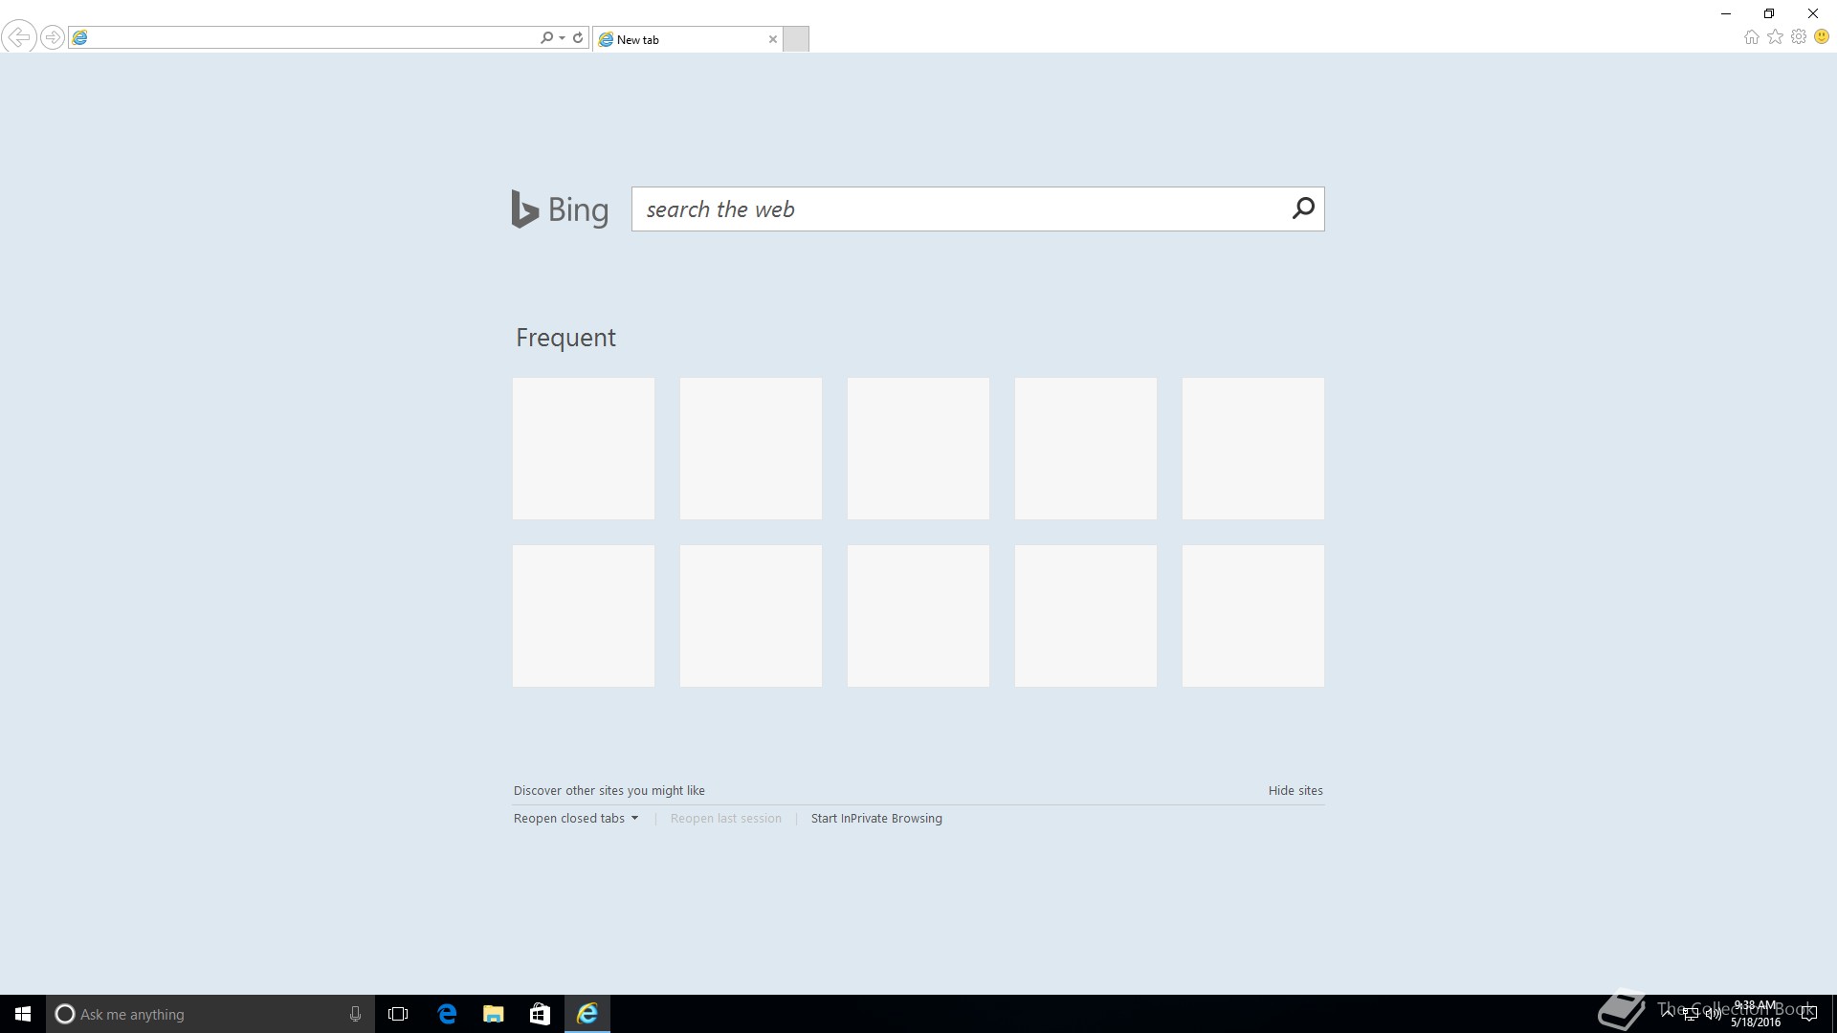Open the third tile in the top Frequent row
The image size is (1837, 1033).
(x=918, y=449)
